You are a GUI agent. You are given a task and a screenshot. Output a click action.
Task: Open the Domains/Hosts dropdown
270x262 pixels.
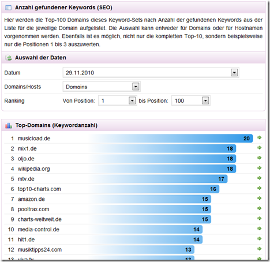pyautogui.click(x=102, y=87)
